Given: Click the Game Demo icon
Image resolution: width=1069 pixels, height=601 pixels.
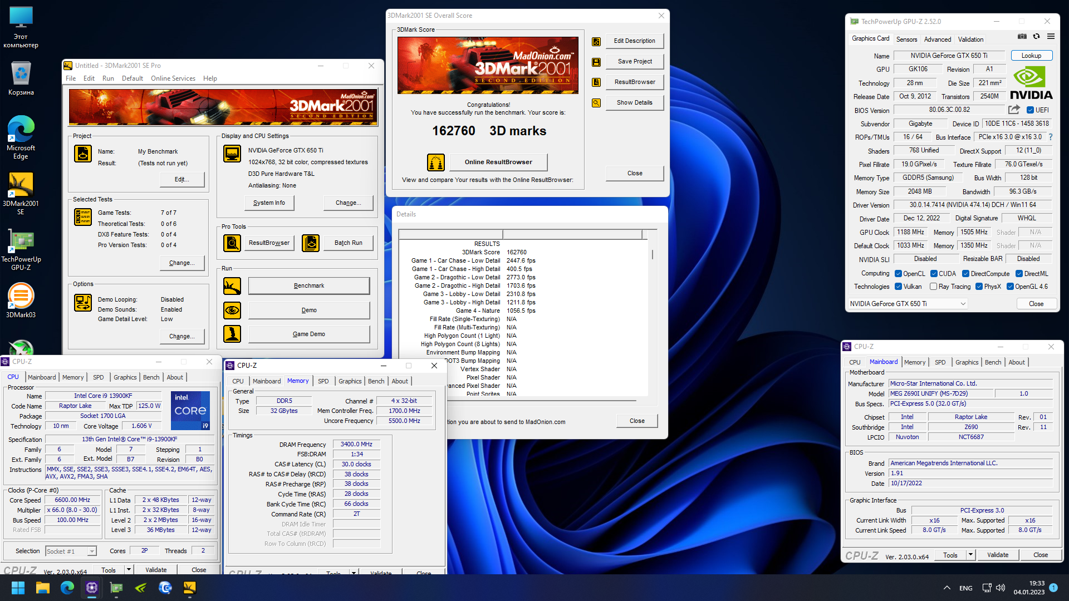Looking at the screenshot, I should [232, 334].
